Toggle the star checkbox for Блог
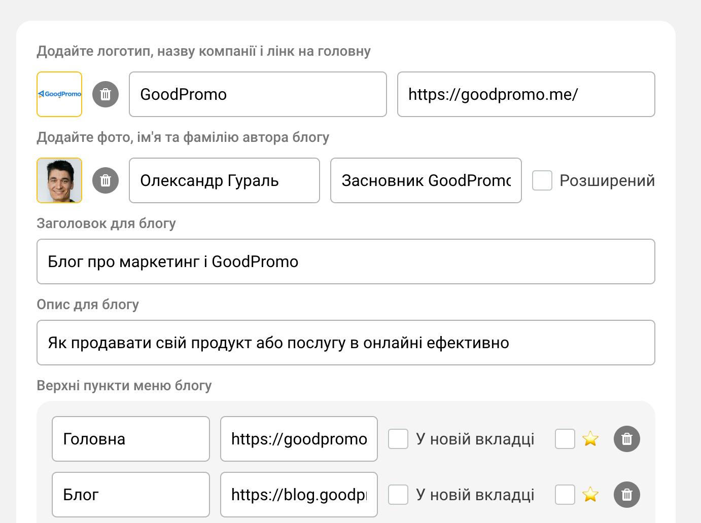Viewport: 701px width, 523px height. coord(565,495)
